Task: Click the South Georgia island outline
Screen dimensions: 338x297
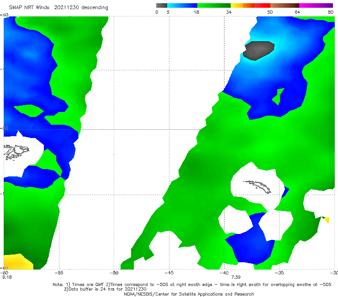Action: (258, 187)
